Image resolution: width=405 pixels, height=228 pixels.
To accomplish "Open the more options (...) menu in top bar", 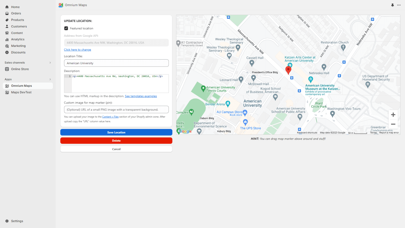I will [399, 5].
